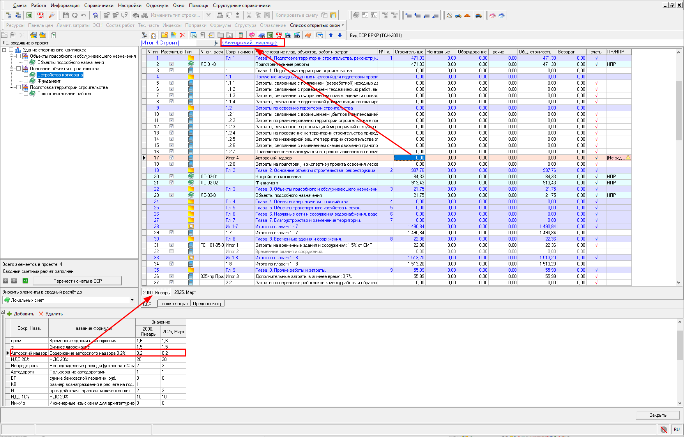The height and width of the screenshot is (437, 684).
Task: Click the Excel export icon in top toolbar
Action: coord(29,15)
